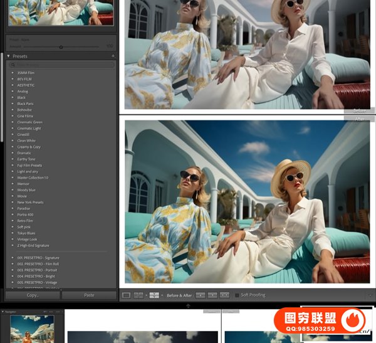Copy before settings to after

point(201,295)
